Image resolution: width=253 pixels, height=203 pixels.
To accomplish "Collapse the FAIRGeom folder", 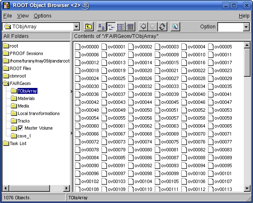I will (x=6, y=83).
